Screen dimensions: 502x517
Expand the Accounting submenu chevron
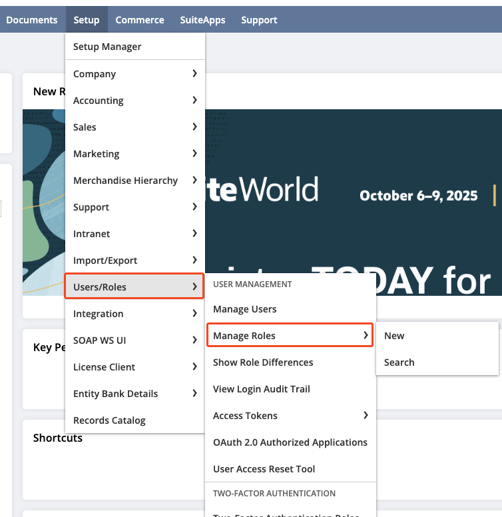pyautogui.click(x=194, y=100)
